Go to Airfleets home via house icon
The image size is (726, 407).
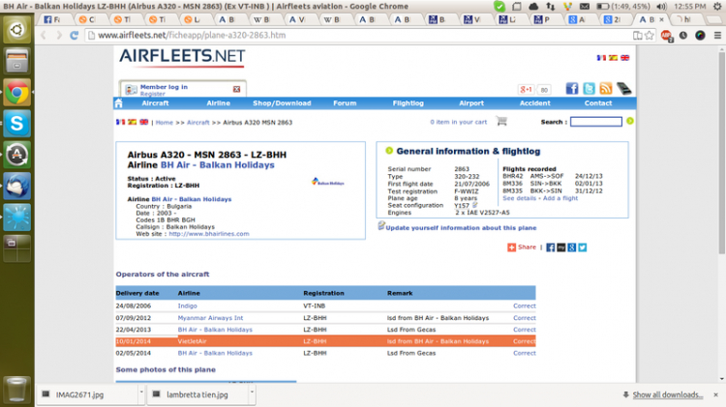coord(118,103)
